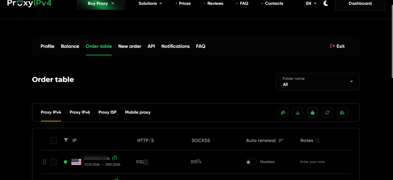The width and height of the screenshot is (393, 180).
Task: Click the calendar renewal icon
Action: click(342, 113)
